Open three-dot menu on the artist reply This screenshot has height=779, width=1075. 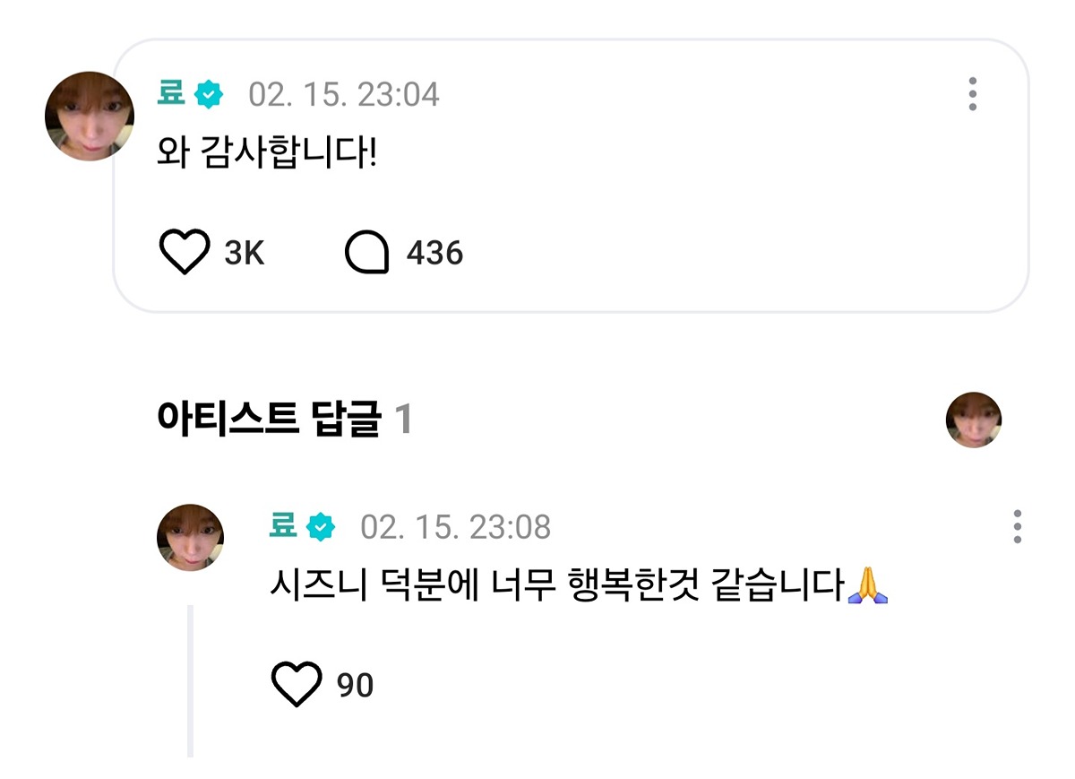click(x=1018, y=527)
